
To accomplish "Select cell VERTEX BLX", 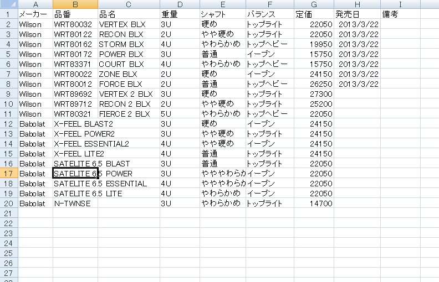I will (x=129, y=24).
